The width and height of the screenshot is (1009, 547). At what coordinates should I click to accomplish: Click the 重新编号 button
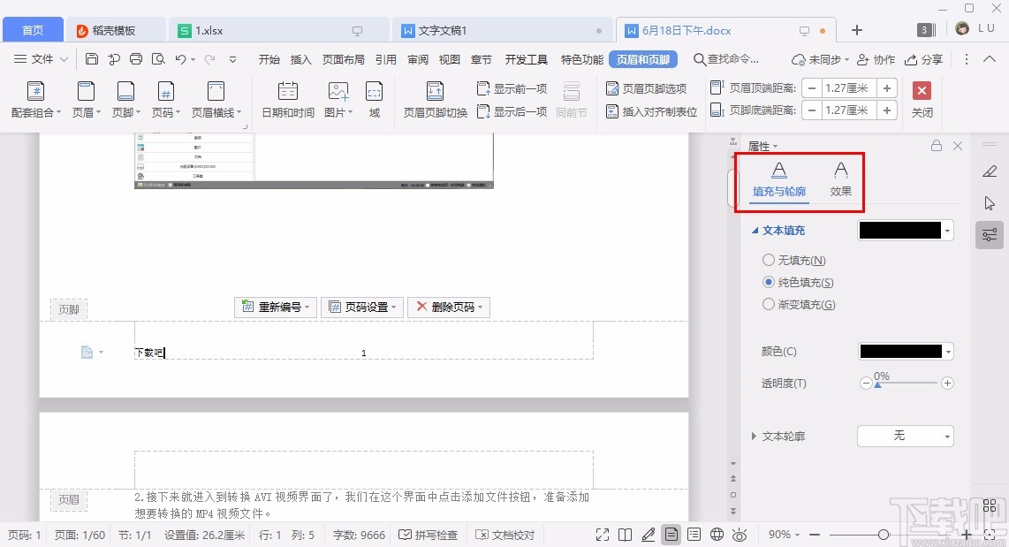coord(275,307)
